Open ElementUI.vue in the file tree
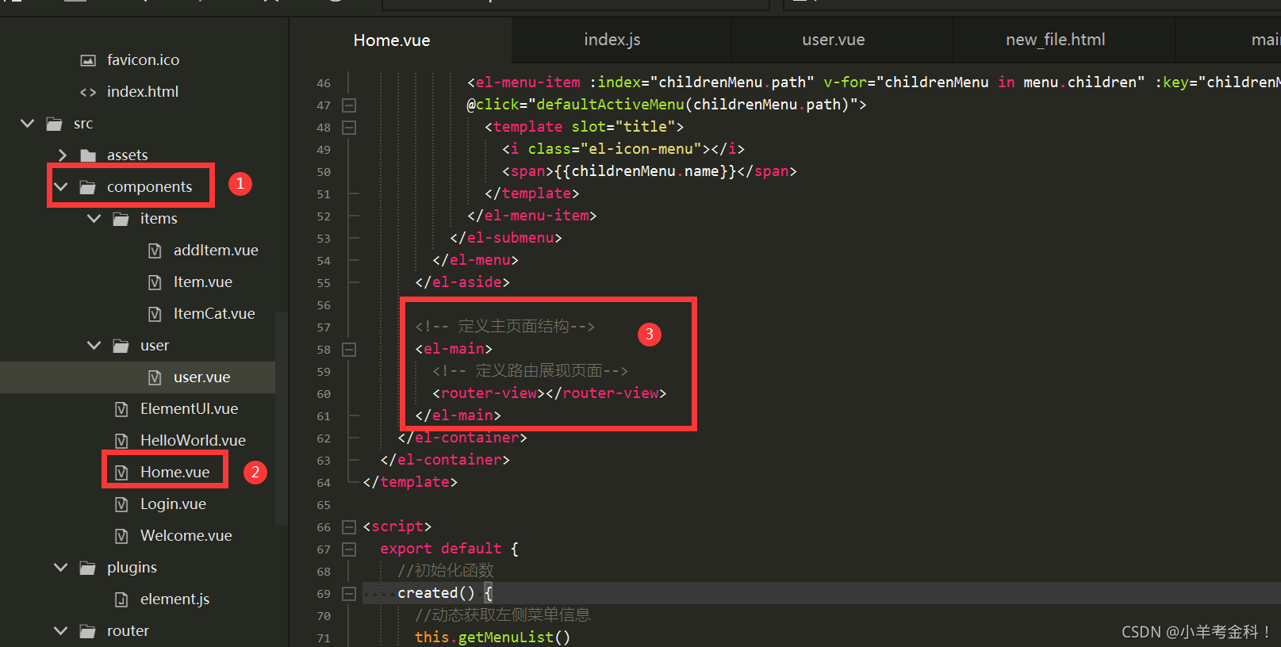Image resolution: width=1281 pixels, height=647 pixels. (x=189, y=409)
